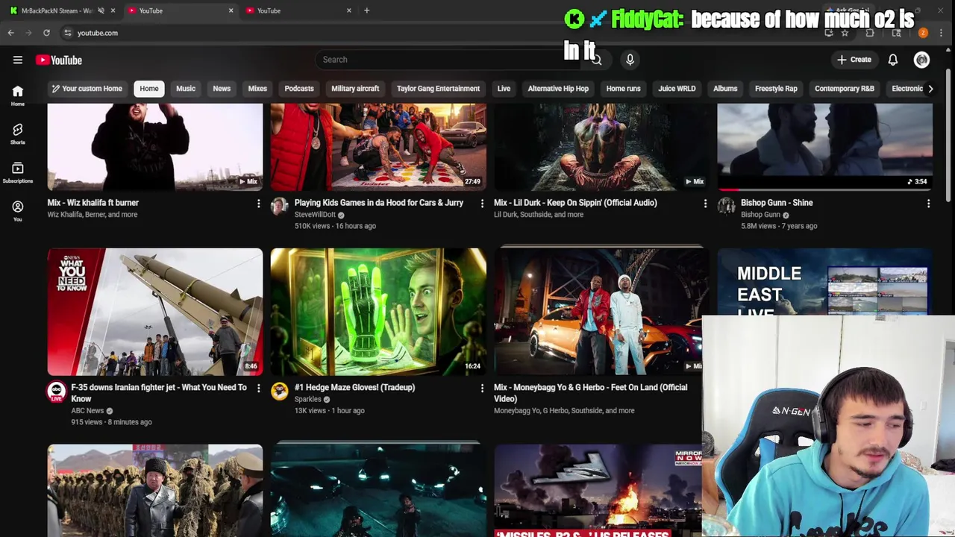The width and height of the screenshot is (955, 537).
Task: Reload the page with the refresh icon
Action: (x=46, y=33)
